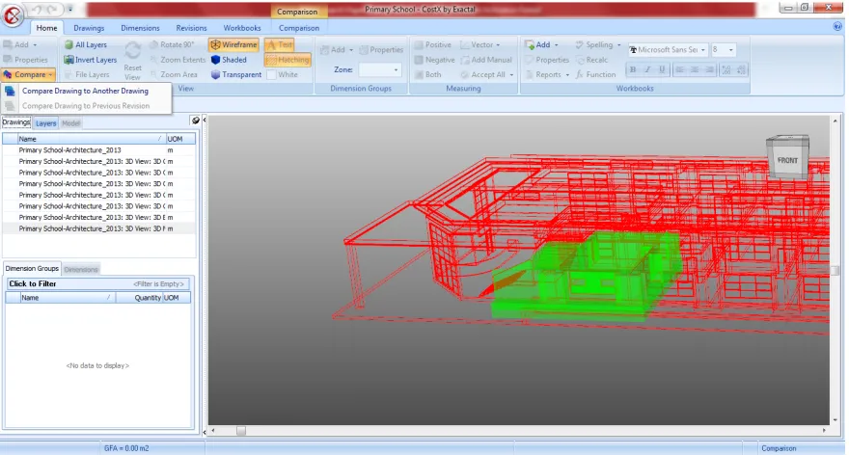
Task: Click Redo in the quick access toolbar
Action: [52, 10]
